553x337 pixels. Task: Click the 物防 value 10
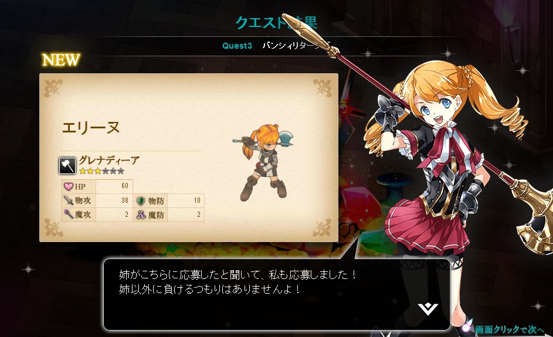(197, 200)
